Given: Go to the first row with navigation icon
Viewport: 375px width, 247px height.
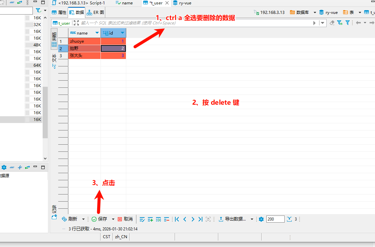Looking at the screenshot, I should click(x=177, y=219).
